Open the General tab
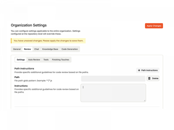The width and height of the screenshot is (174, 130). click(17, 49)
